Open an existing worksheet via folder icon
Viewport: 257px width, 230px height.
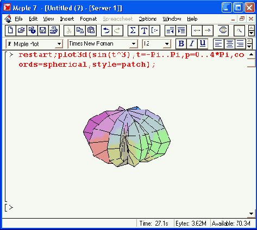point(21,30)
